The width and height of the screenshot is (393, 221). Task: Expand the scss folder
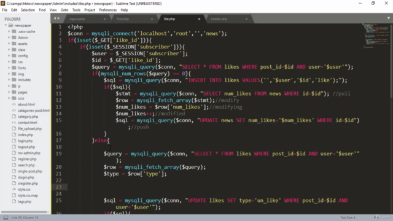(x=9, y=98)
